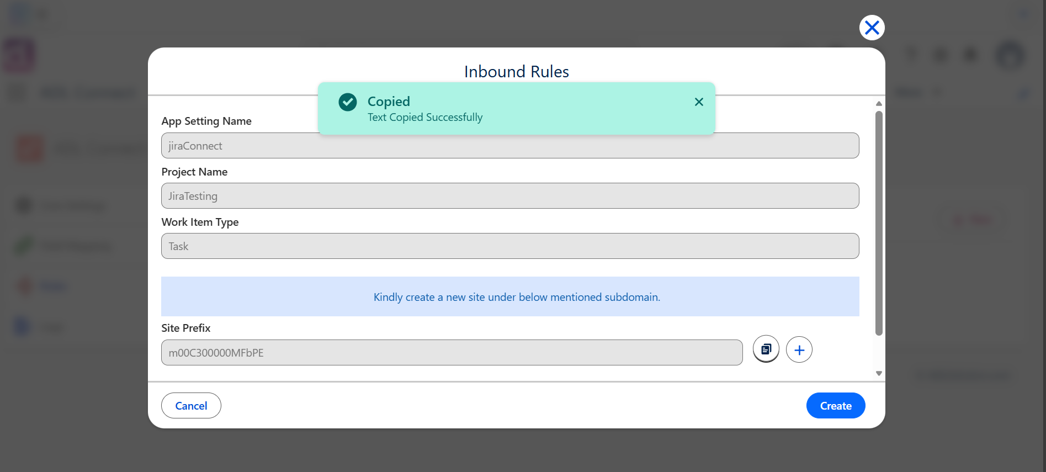
Task: Click the Inbound Rules dialog title
Action: (517, 72)
